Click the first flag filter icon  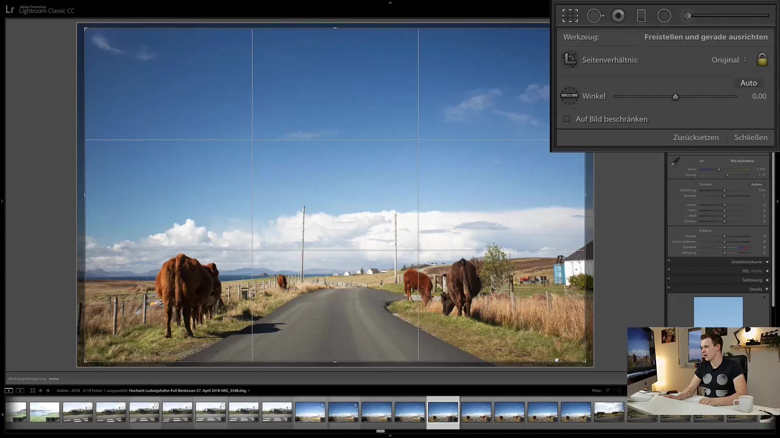coord(608,391)
